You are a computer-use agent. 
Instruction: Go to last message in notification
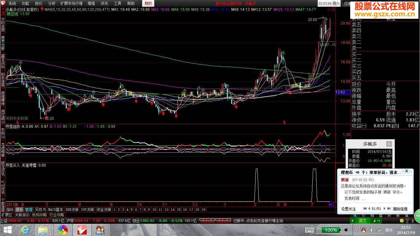coord(389,209)
